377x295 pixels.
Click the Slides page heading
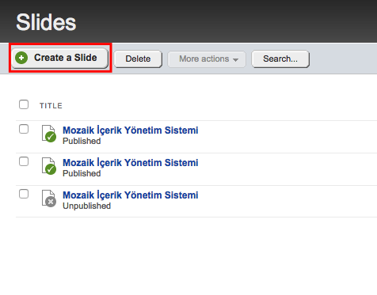(x=46, y=22)
